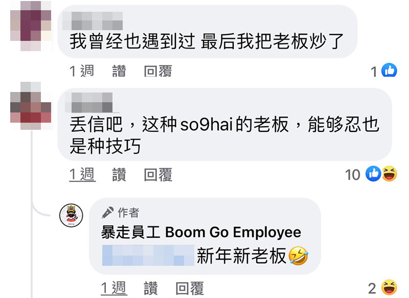The image size is (409, 298).
Task: Click the 作者 microphone author badge
Action: coord(121,212)
